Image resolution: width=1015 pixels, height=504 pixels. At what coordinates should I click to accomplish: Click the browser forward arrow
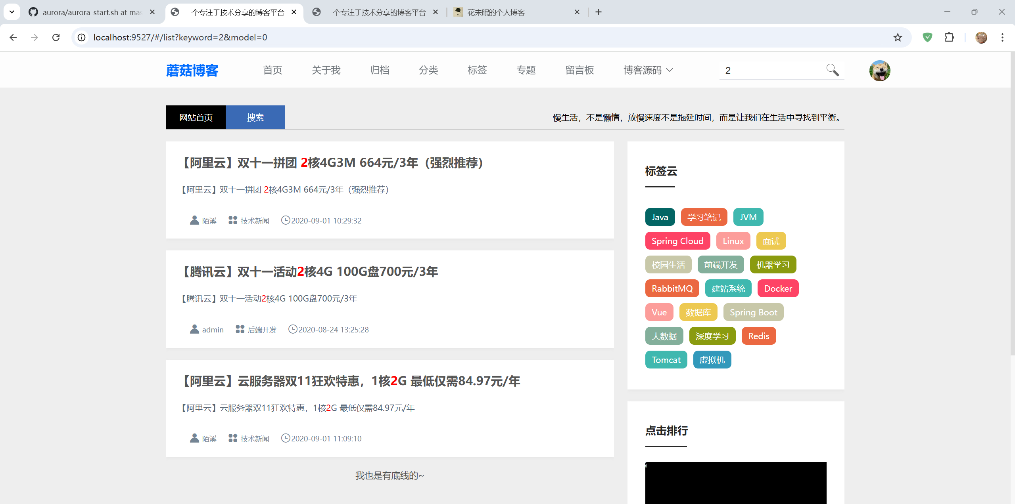point(35,37)
